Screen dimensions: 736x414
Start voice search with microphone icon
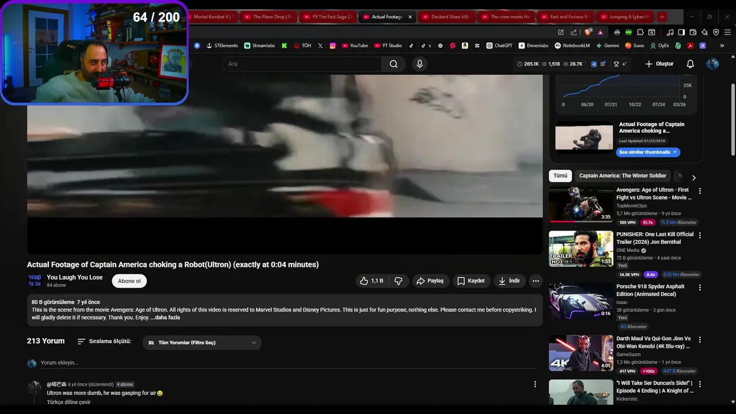coord(420,64)
